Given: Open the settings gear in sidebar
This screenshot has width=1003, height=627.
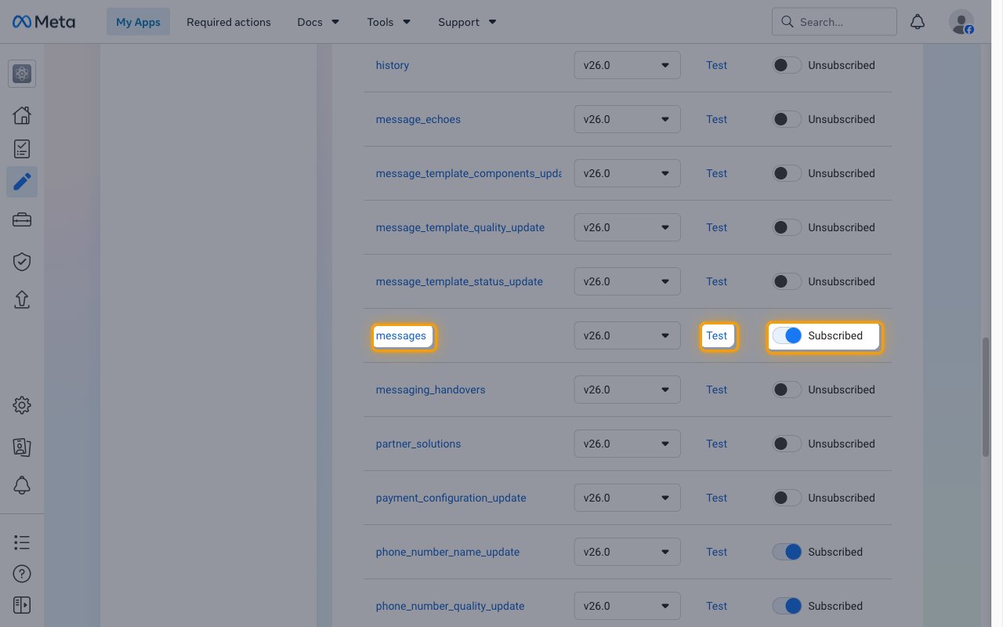Looking at the screenshot, I should tap(22, 405).
